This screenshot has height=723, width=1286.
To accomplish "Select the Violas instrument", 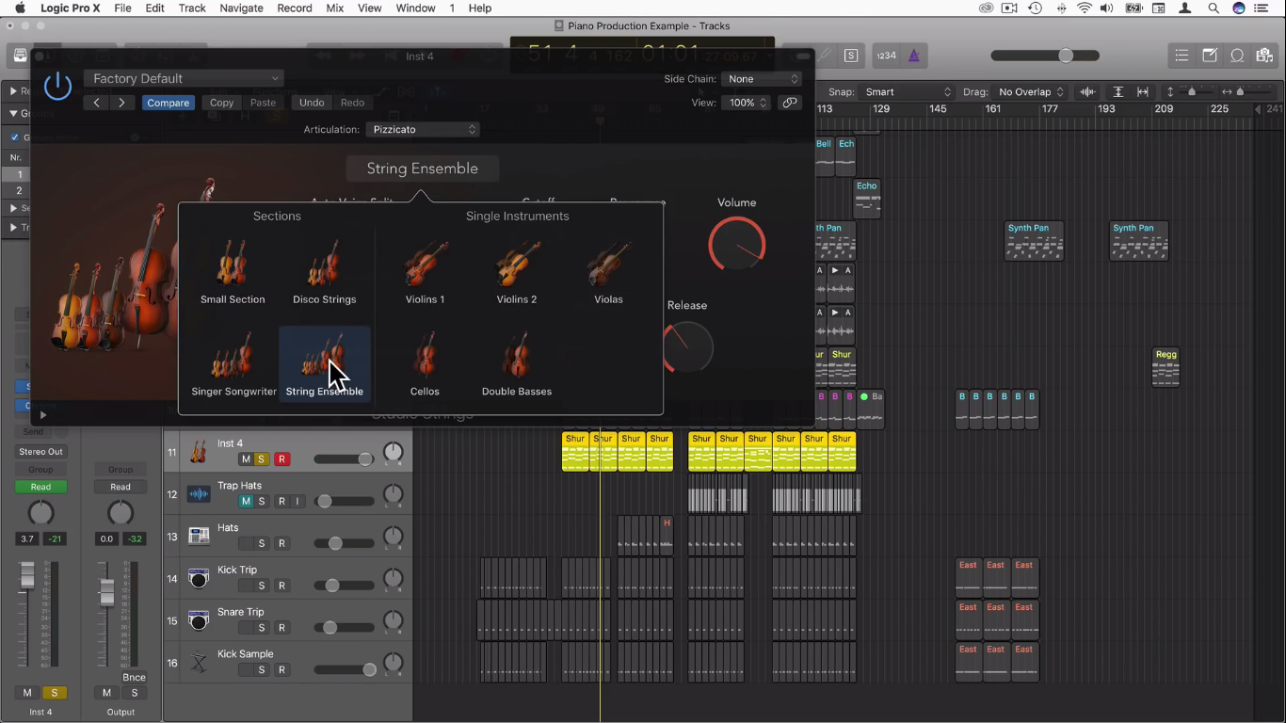I will pyautogui.click(x=608, y=272).
